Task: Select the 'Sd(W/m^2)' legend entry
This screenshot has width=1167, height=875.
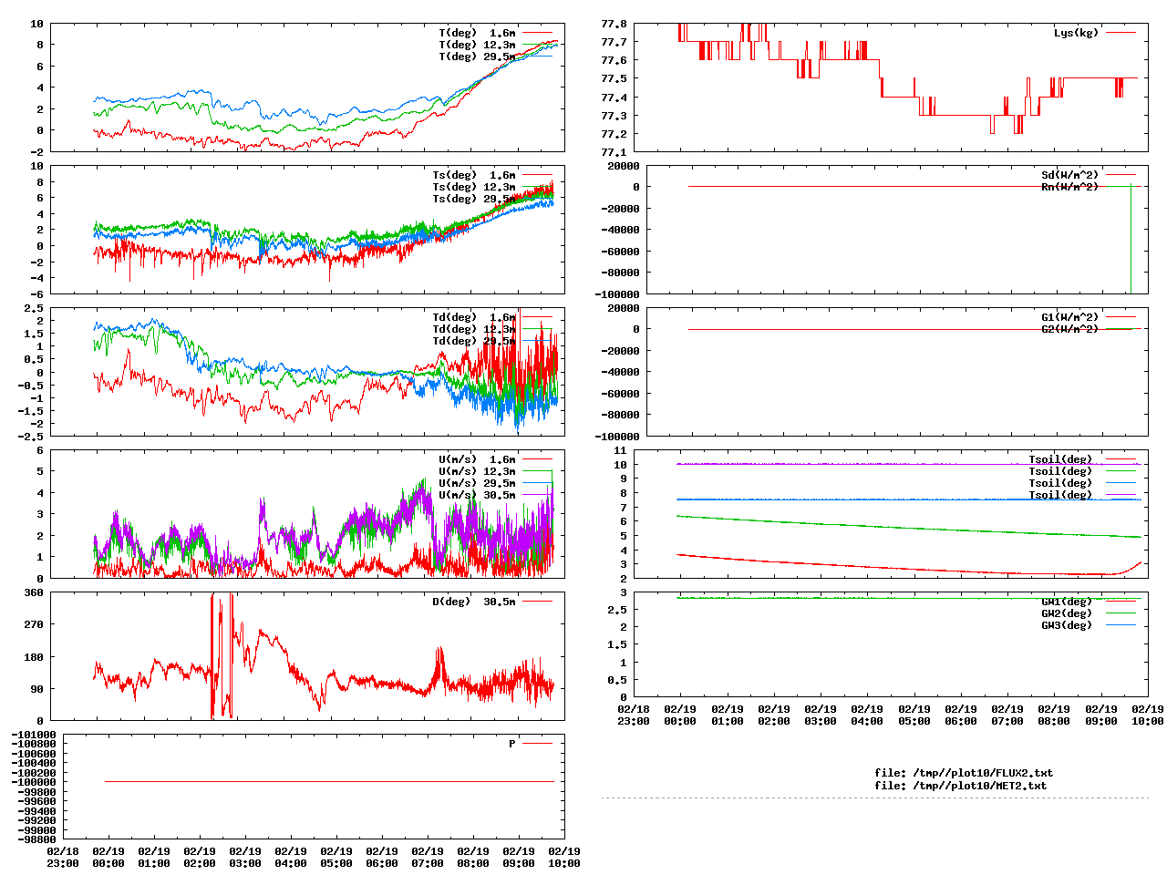Action: (x=1070, y=175)
